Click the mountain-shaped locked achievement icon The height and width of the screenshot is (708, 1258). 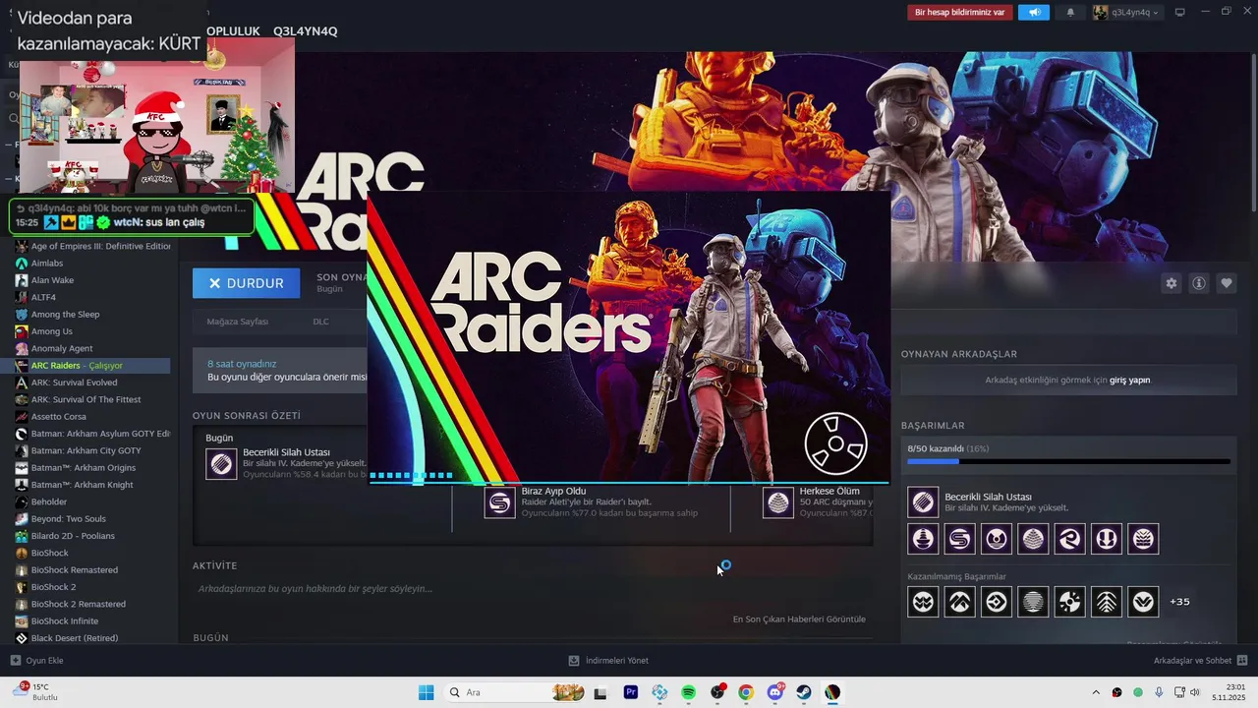click(959, 601)
